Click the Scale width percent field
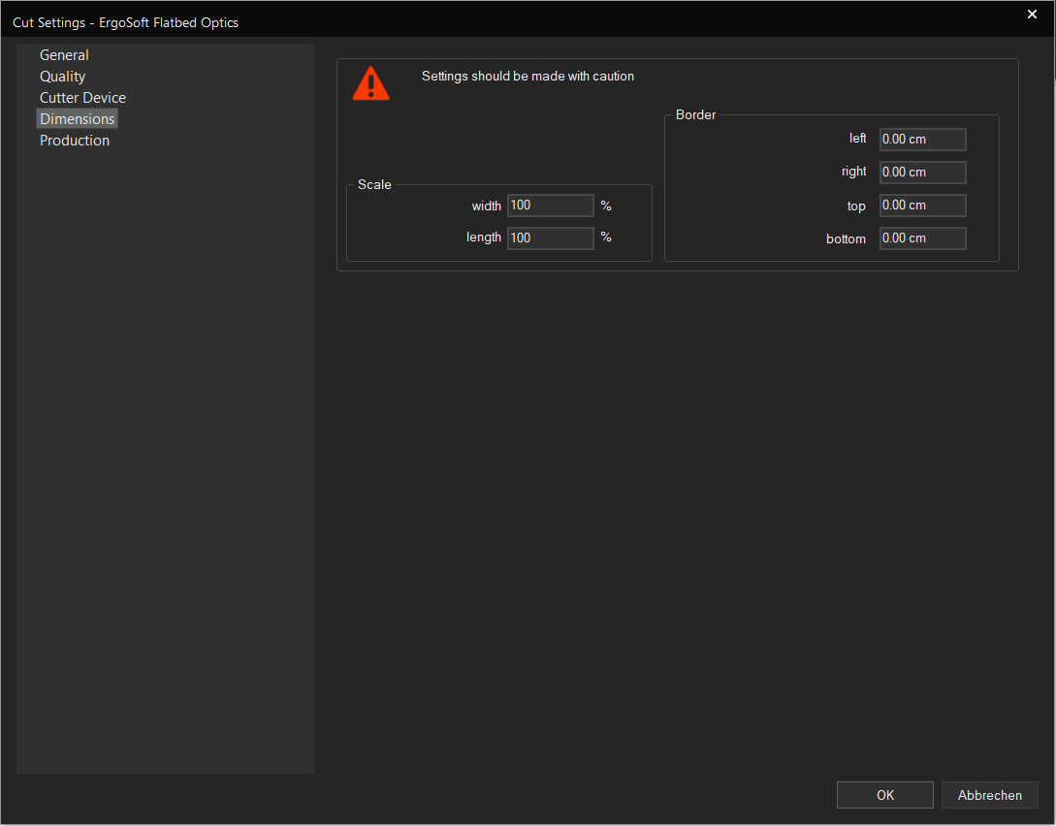This screenshot has height=826, width=1056. point(550,206)
